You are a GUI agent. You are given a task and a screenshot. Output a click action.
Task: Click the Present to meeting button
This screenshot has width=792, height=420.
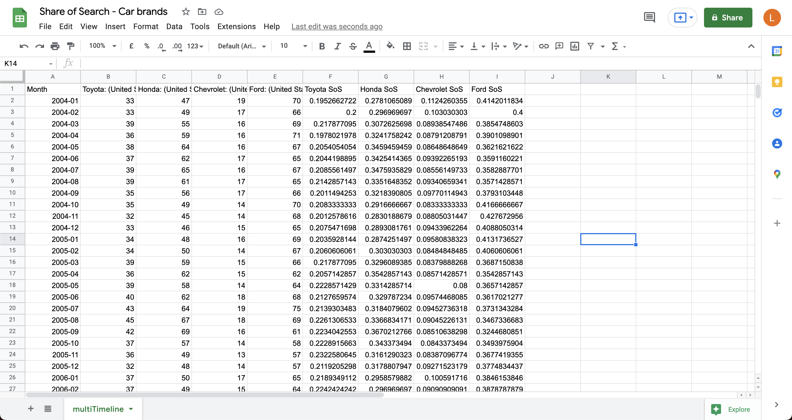683,18
